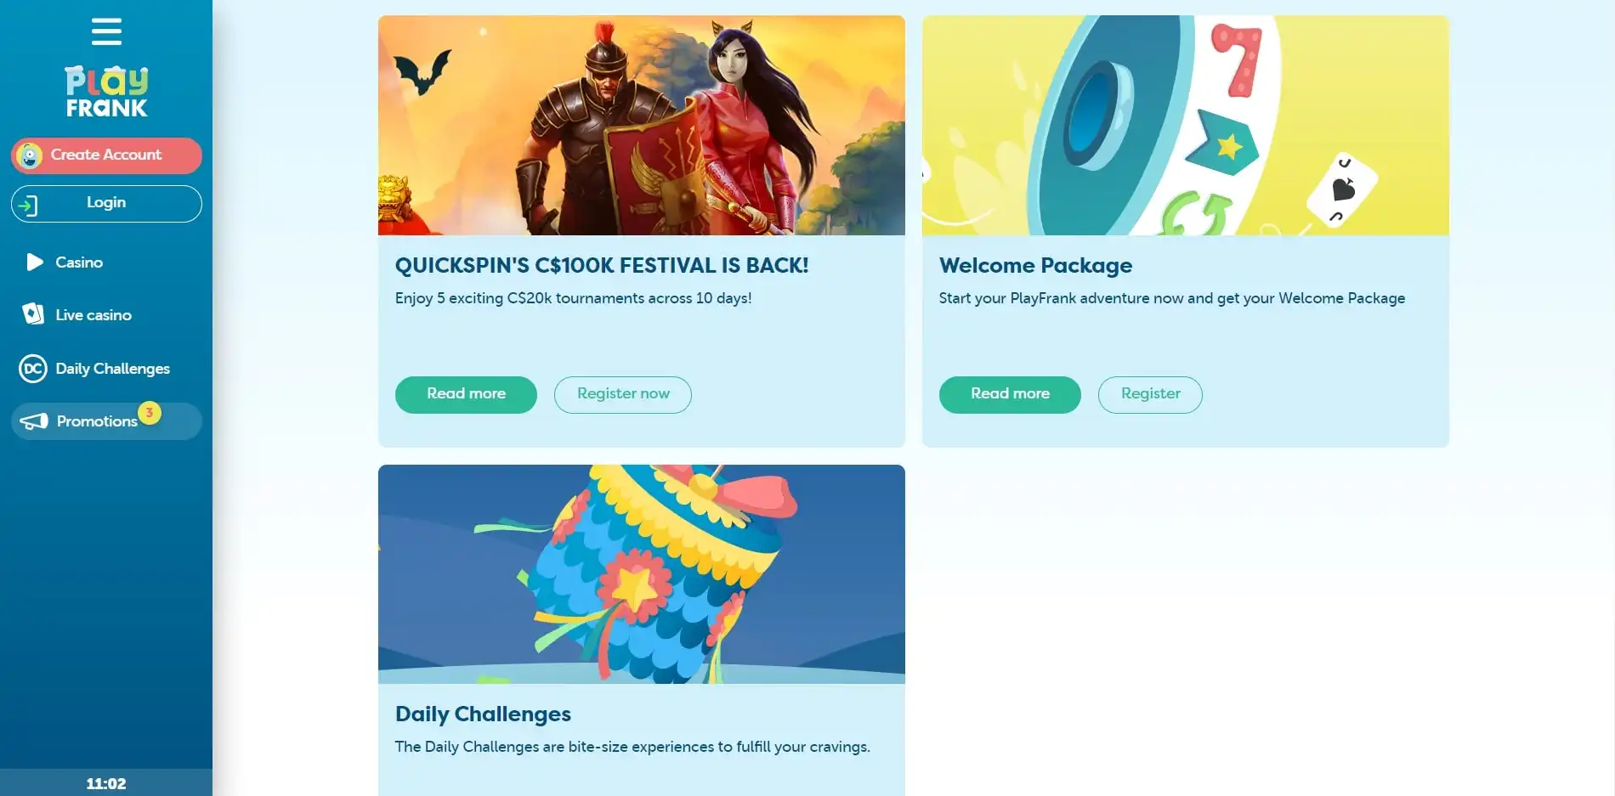Click the Create Account button
Image resolution: width=1615 pixels, height=796 pixels.
(106, 155)
